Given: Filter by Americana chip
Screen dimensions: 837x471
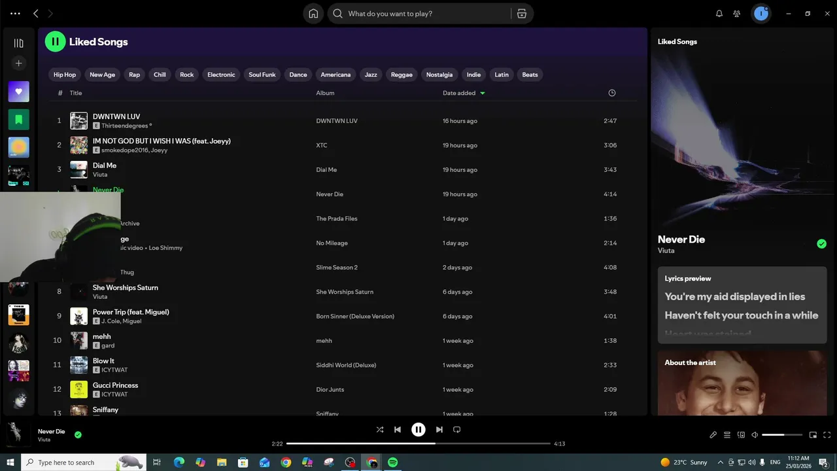Looking at the screenshot, I should click(x=335, y=75).
